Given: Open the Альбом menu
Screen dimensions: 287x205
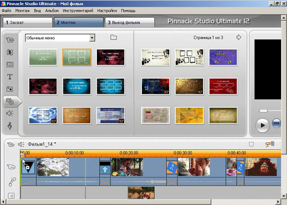Looking at the screenshot, I should coord(52,11).
